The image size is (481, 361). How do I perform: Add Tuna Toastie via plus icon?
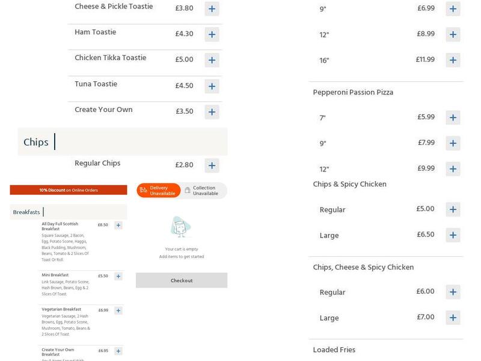211,85
